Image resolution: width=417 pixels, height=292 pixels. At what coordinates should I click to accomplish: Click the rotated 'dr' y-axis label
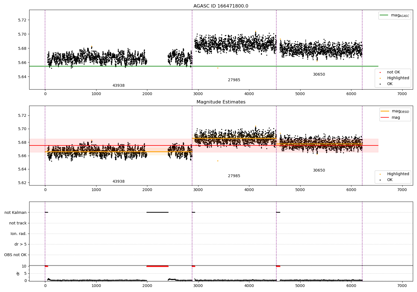tap(18, 273)
